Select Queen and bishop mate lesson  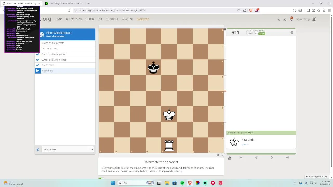click(x=65, y=54)
